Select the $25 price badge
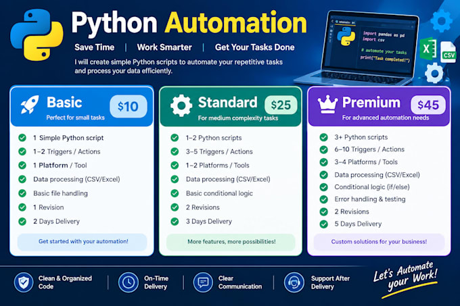The image size is (460, 306). [x=281, y=105]
